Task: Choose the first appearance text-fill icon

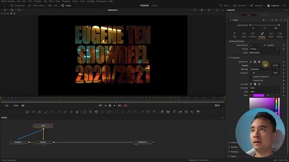Action: click(251, 62)
